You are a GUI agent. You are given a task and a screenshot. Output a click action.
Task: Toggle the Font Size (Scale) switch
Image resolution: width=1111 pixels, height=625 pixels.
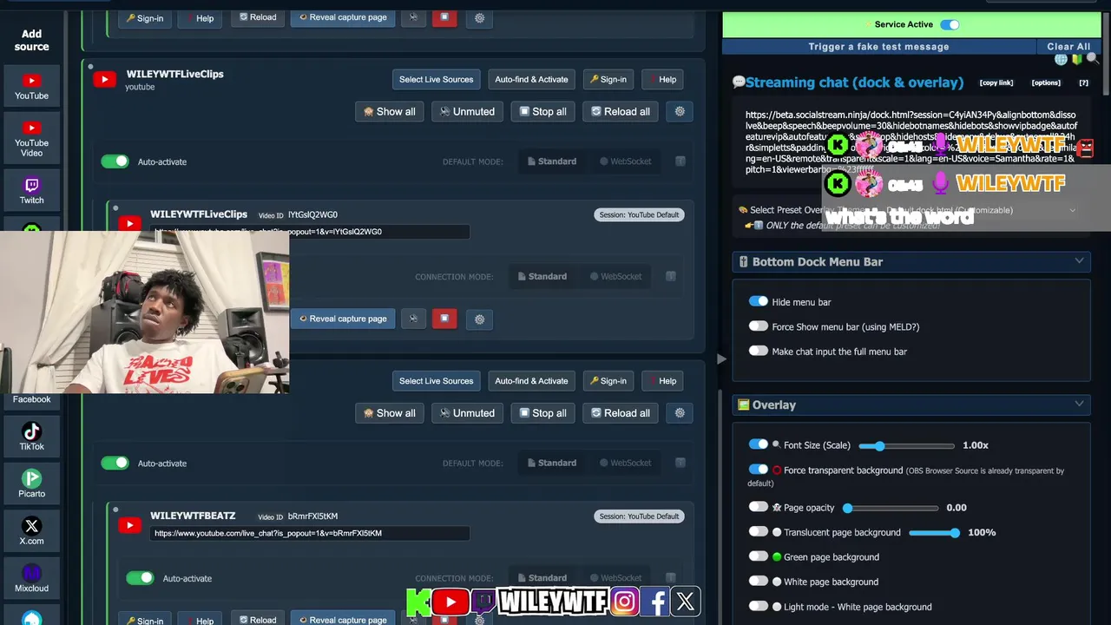point(759,444)
